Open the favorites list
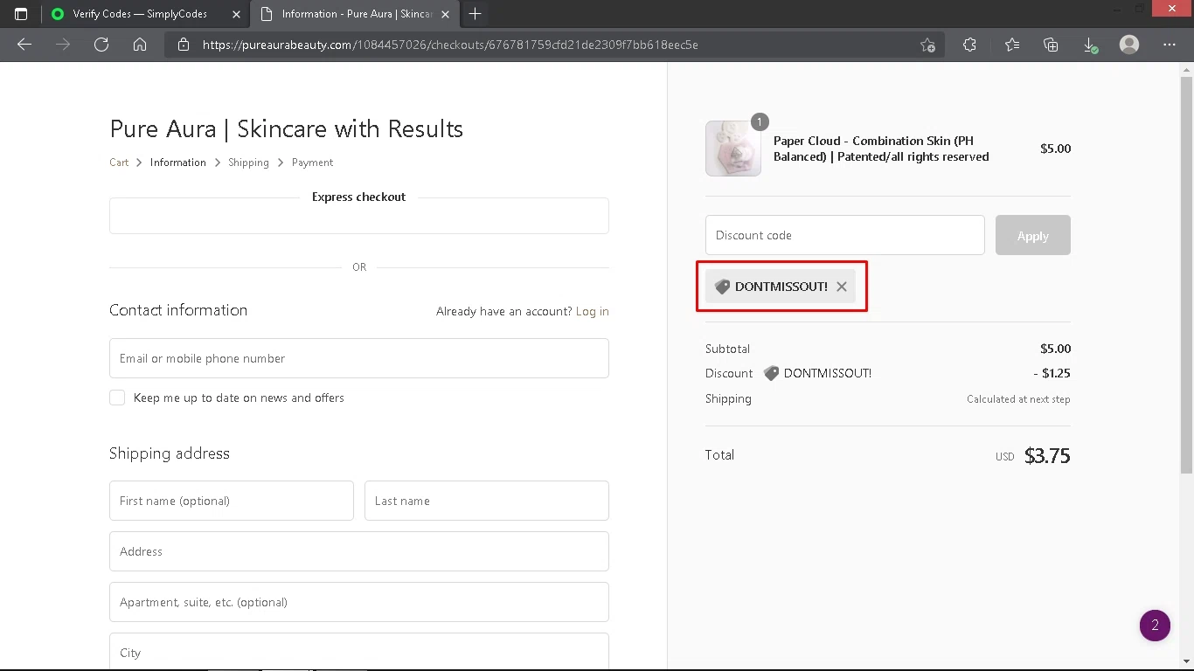 click(x=1011, y=45)
